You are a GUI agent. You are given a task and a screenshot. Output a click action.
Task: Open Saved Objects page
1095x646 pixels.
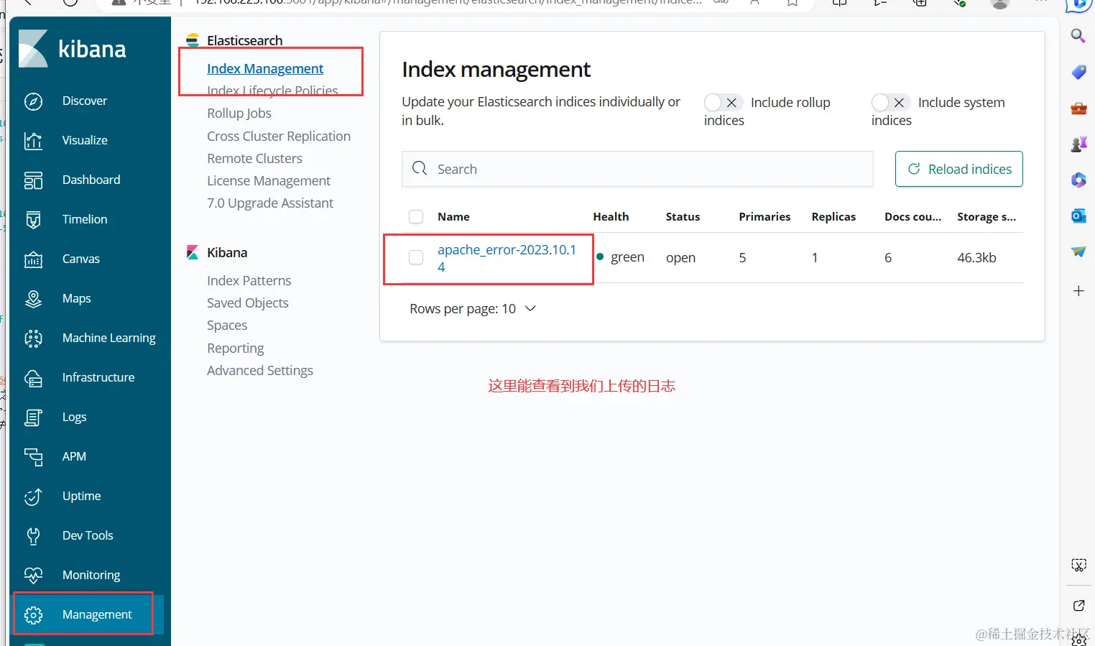[x=248, y=303]
